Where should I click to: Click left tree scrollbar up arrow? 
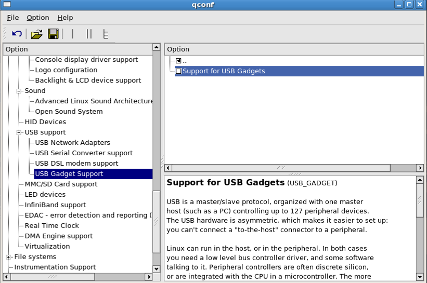tap(157, 47)
